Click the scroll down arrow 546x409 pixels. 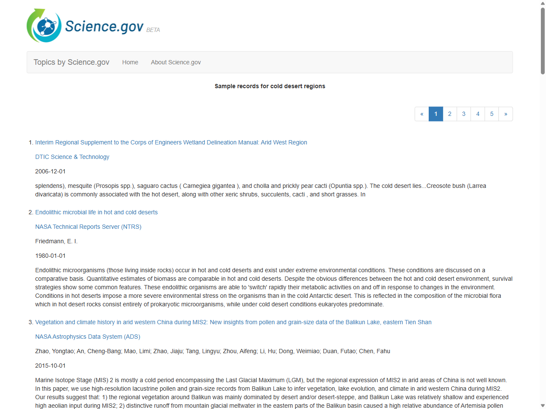tap(543, 406)
